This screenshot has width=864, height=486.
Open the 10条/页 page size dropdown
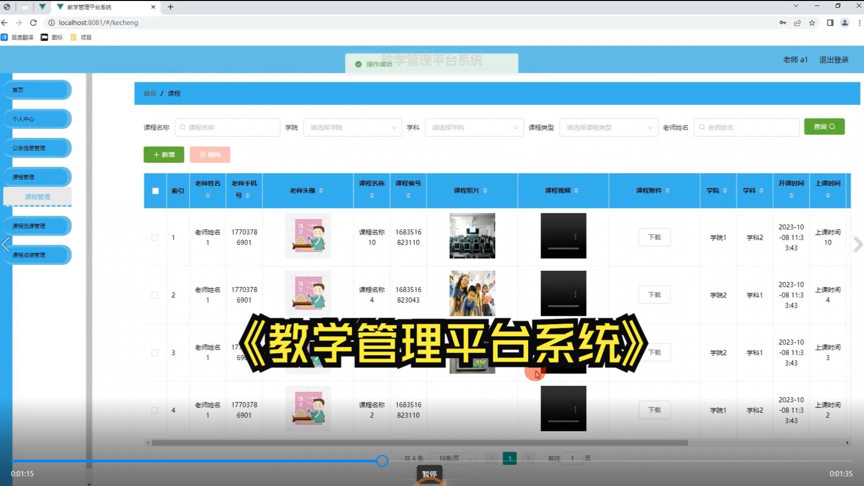point(453,458)
